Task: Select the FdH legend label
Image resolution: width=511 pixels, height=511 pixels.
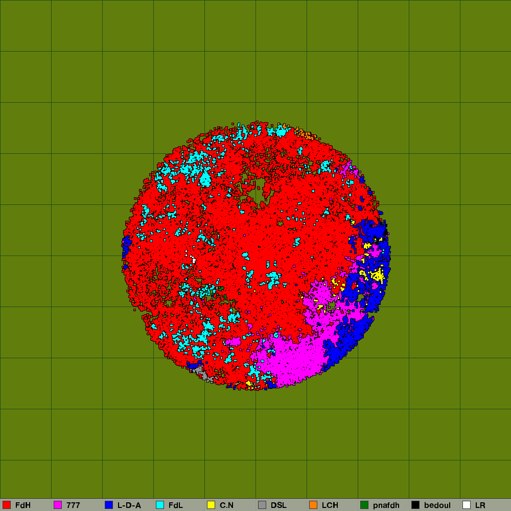Action: (23, 505)
